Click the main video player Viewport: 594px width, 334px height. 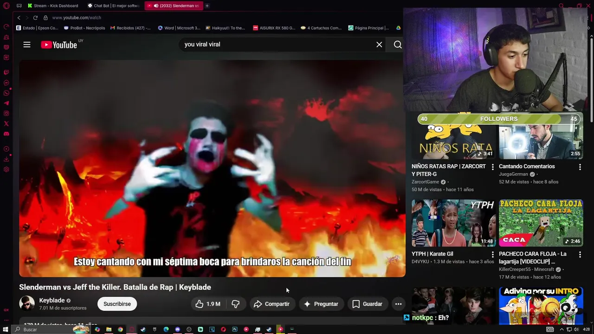pyautogui.click(x=212, y=168)
